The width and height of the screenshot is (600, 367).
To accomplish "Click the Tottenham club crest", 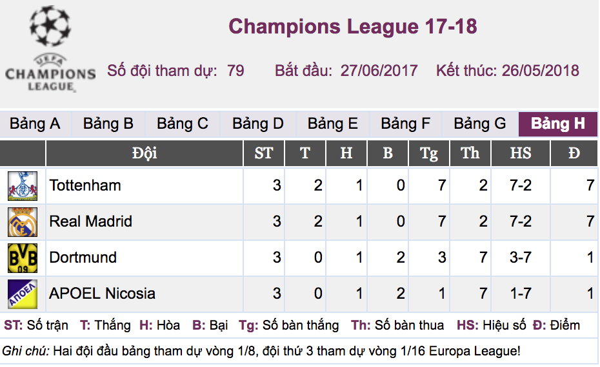I will [23, 186].
